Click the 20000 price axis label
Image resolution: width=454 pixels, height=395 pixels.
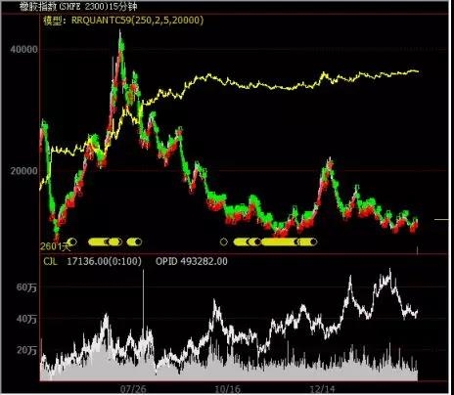tap(23, 171)
